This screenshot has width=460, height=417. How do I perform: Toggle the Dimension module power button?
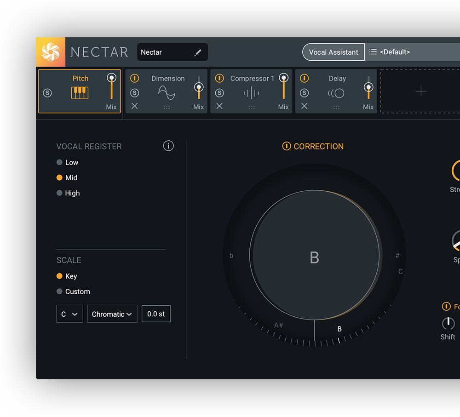(x=134, y=79)
